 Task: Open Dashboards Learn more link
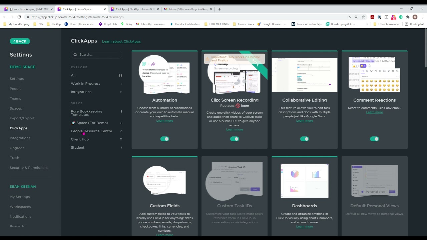305,226
